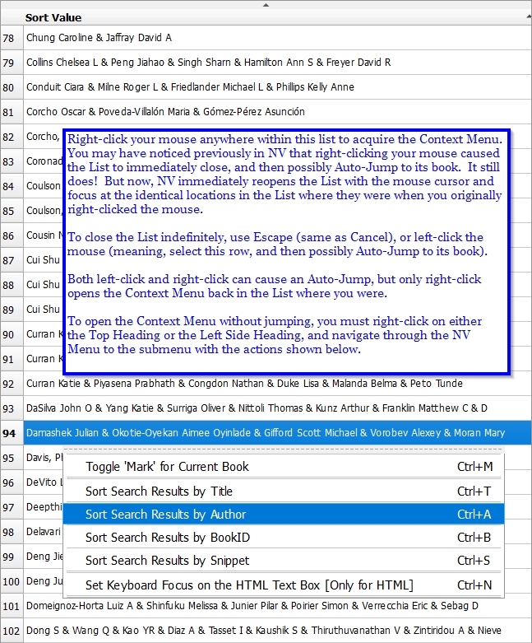Select partially hidden row 83 starting Coronad
The width and height of the screenshot is (532, 643).
[44, 161]
